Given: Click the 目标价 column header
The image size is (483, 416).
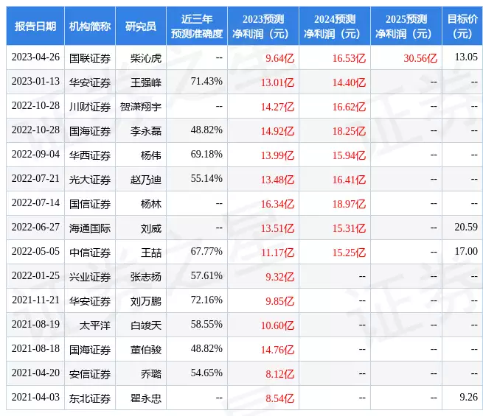Looking at the screenshot, I should pos(462,26).
